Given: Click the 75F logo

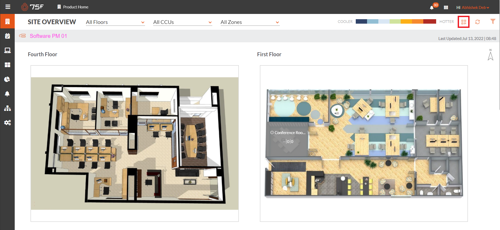Looking at the screenshot, I should coord(32,7).
